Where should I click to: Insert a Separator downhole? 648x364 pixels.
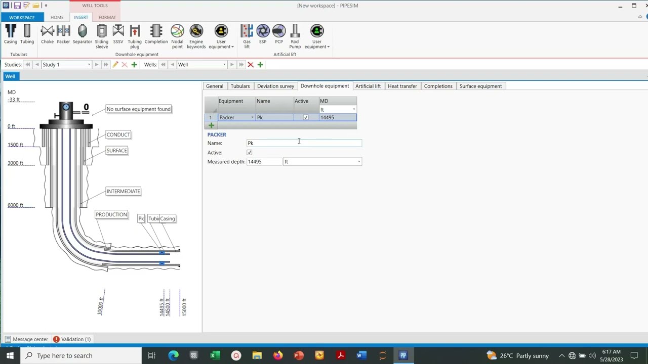tap(82, 35)
